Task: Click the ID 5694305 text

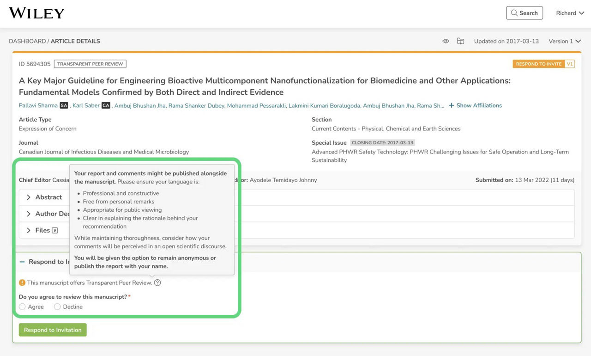Action: [35, 64]
